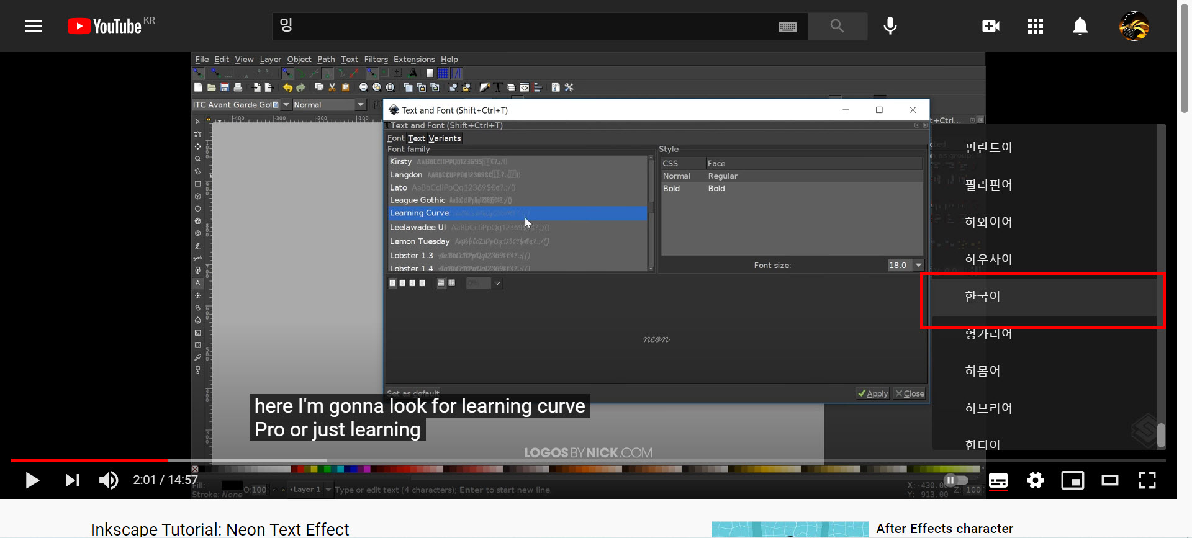This screenshot has width=1192, height=538.
Task: Open the notifications bell
Action: pos(1080,26)
